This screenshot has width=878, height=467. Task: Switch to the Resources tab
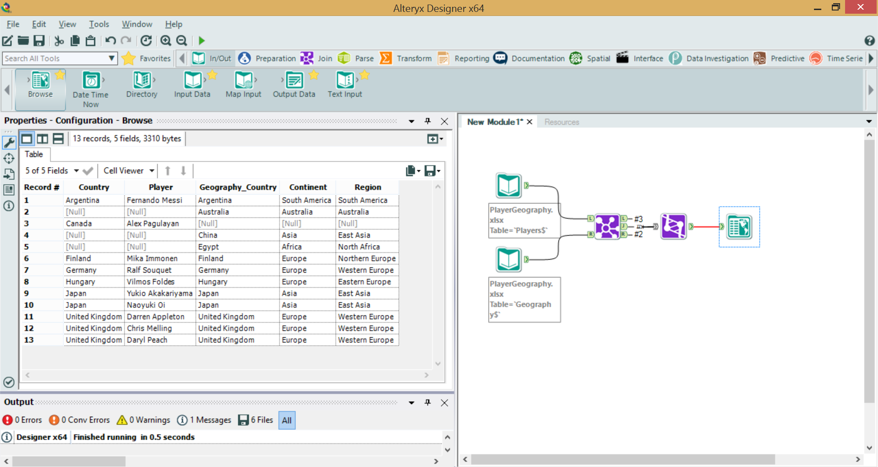tap(562, 122)
